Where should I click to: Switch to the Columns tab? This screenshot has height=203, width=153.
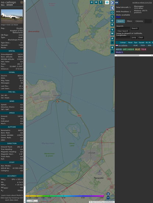(139, 21)
